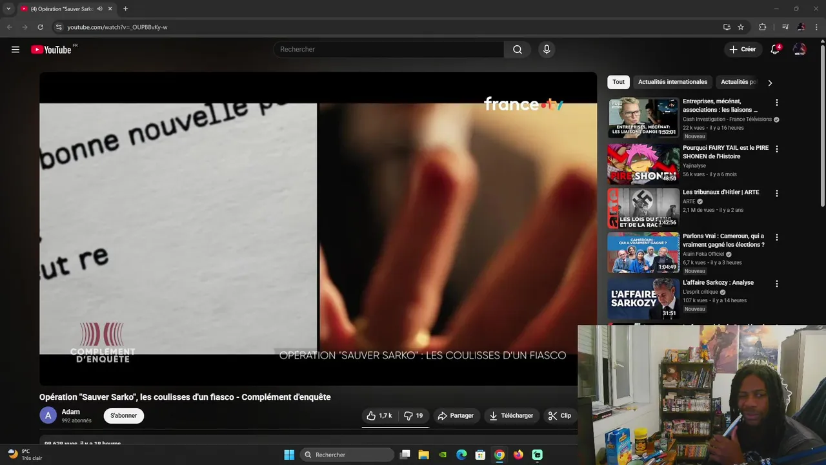Viewport: 826px width, 465px height.
Task: Open Yajinalyse channel name
Action: pyautogui.click(x=696, y=165)
